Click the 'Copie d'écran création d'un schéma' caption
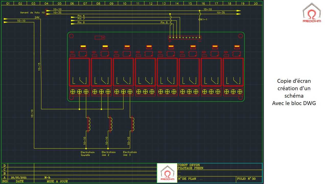Image resolution: width=327 pixels, height=184 pixels. 294,92
